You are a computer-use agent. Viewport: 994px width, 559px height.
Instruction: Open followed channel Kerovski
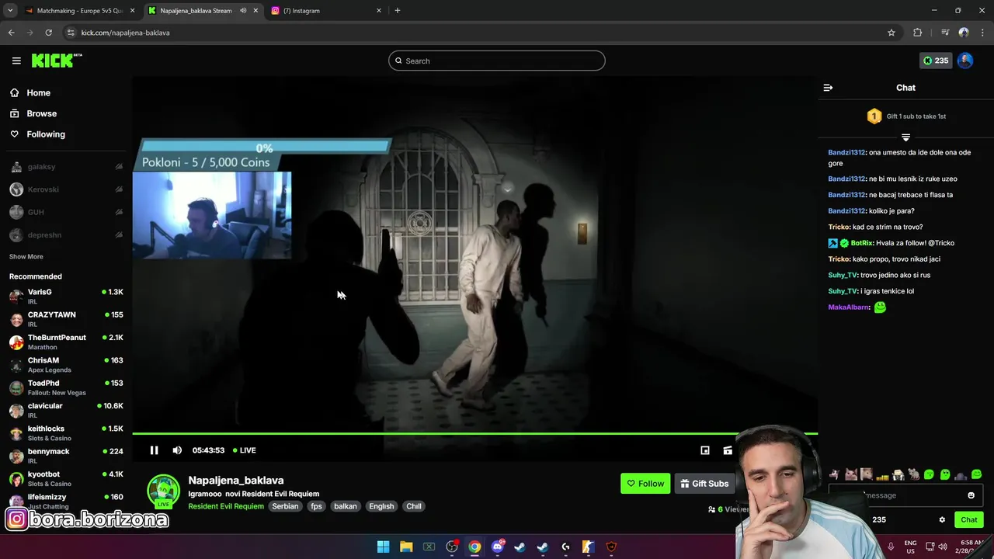66,189
